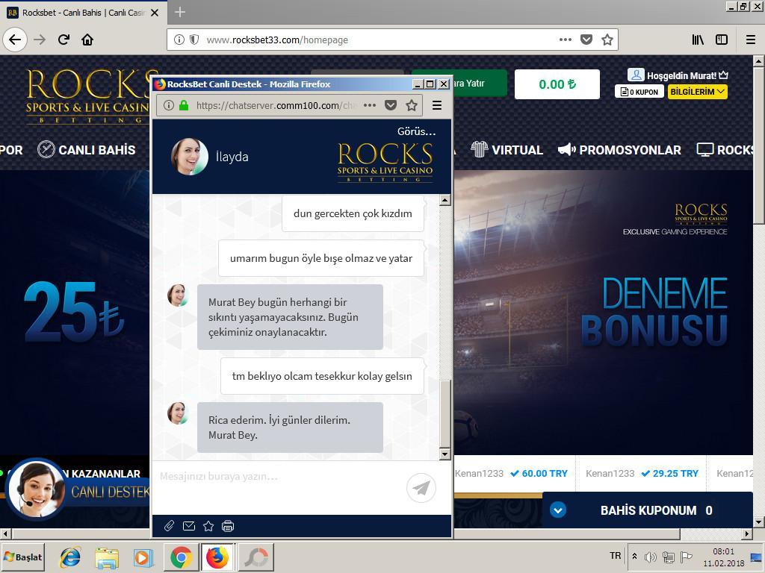Click chat scrollbar up arrow
Screen dimensions: 765x573
click(x=445, y=200)
